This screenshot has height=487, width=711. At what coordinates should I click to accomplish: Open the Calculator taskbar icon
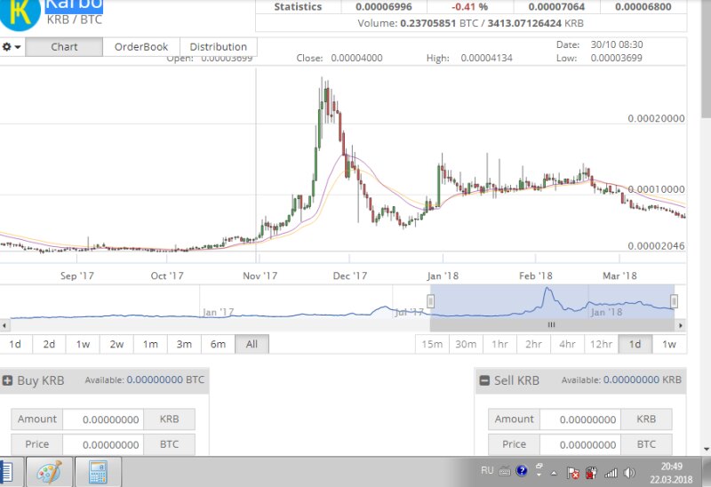point(97,472)
